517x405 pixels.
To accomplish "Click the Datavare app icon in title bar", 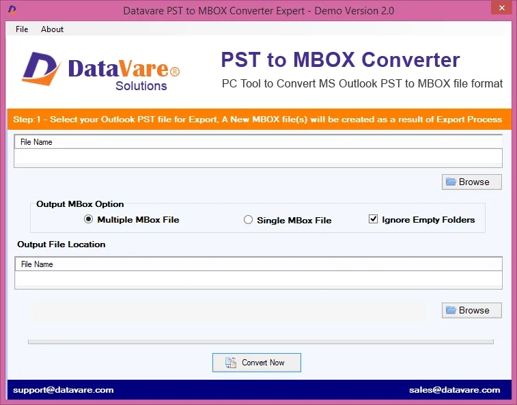I will [12, 10].
